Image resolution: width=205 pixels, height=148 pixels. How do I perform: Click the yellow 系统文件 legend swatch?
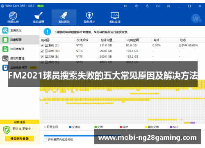[146, 127]
